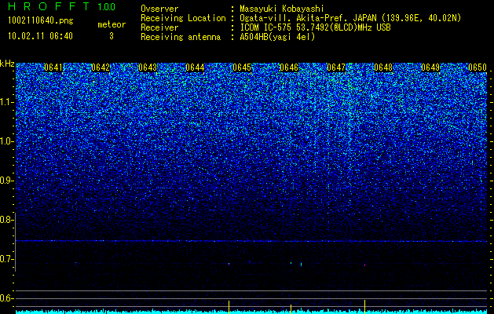Click the 0645 time marker

pyautogui.click(x=242, y=68)
